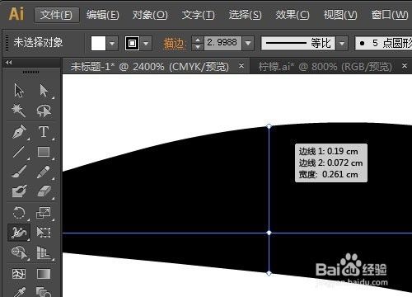Select the Rectangle tool
Image resolution: width=412 pixels, height=297 pixels.
coord(44,152)
